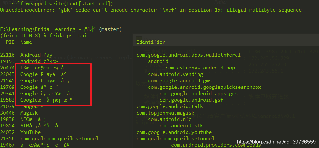The height and width of the screenshot is (148, 319).
Task: Select PID 22116 in the list
Action: (7, 55)
